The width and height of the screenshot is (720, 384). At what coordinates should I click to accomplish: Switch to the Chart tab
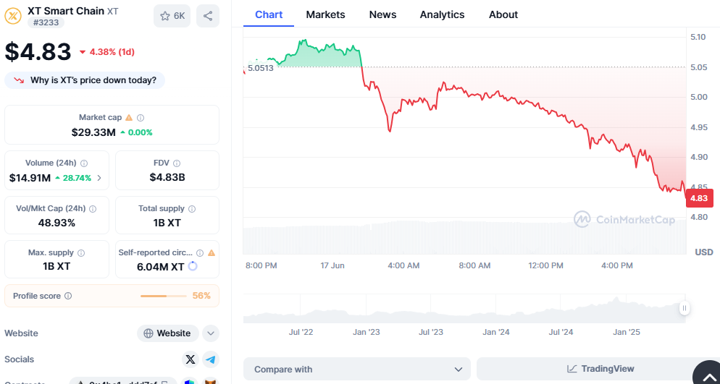pyautogui.click(x=269, y=14)
